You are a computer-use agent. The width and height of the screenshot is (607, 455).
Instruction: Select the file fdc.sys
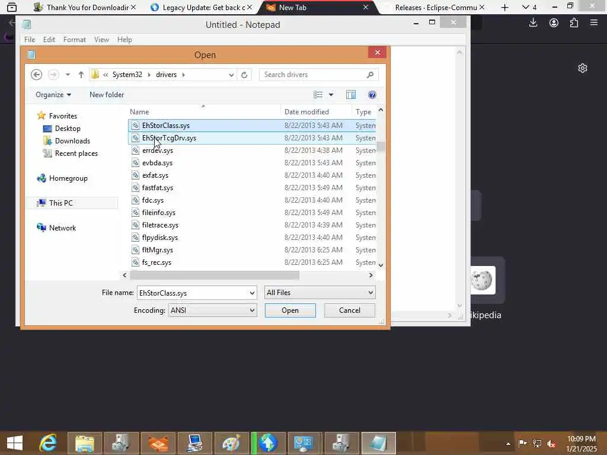click(x=251, y=200)
